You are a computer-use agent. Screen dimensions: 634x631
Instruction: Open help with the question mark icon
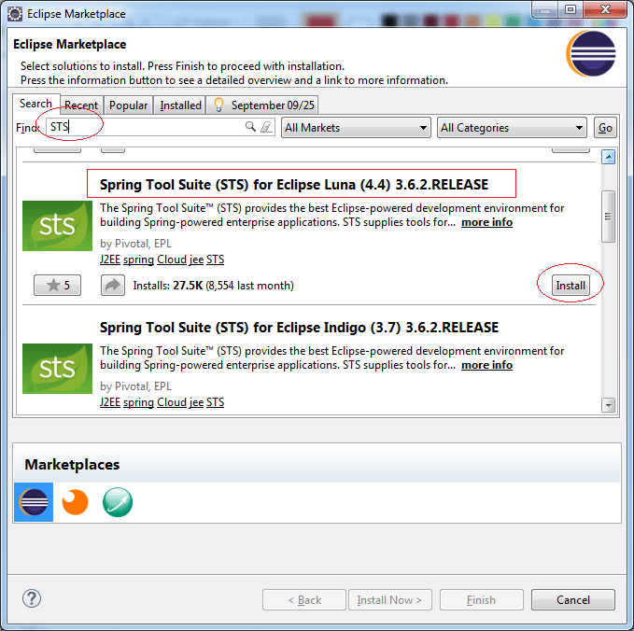point(32,598)
